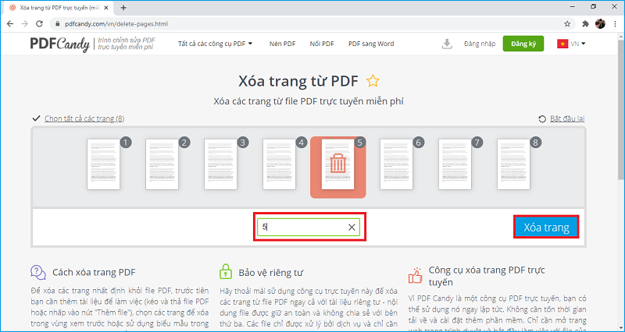625x332 pixels.
Task: Click Đăng nhập link
Action: (x=480, y=44)
